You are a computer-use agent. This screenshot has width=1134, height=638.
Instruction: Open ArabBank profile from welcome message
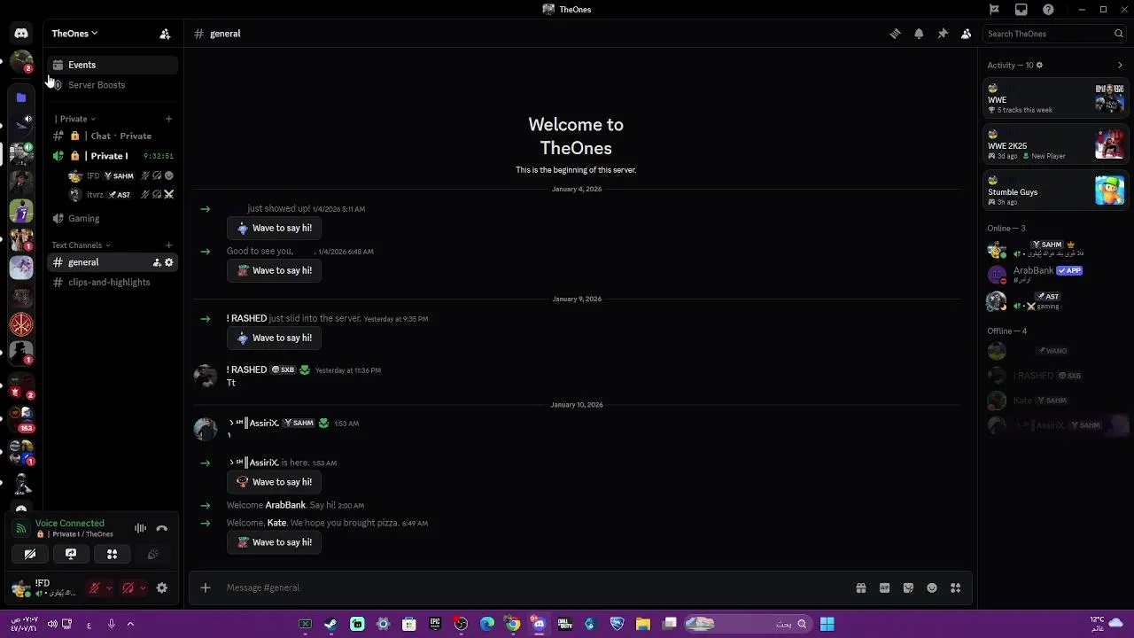point(285,505)
